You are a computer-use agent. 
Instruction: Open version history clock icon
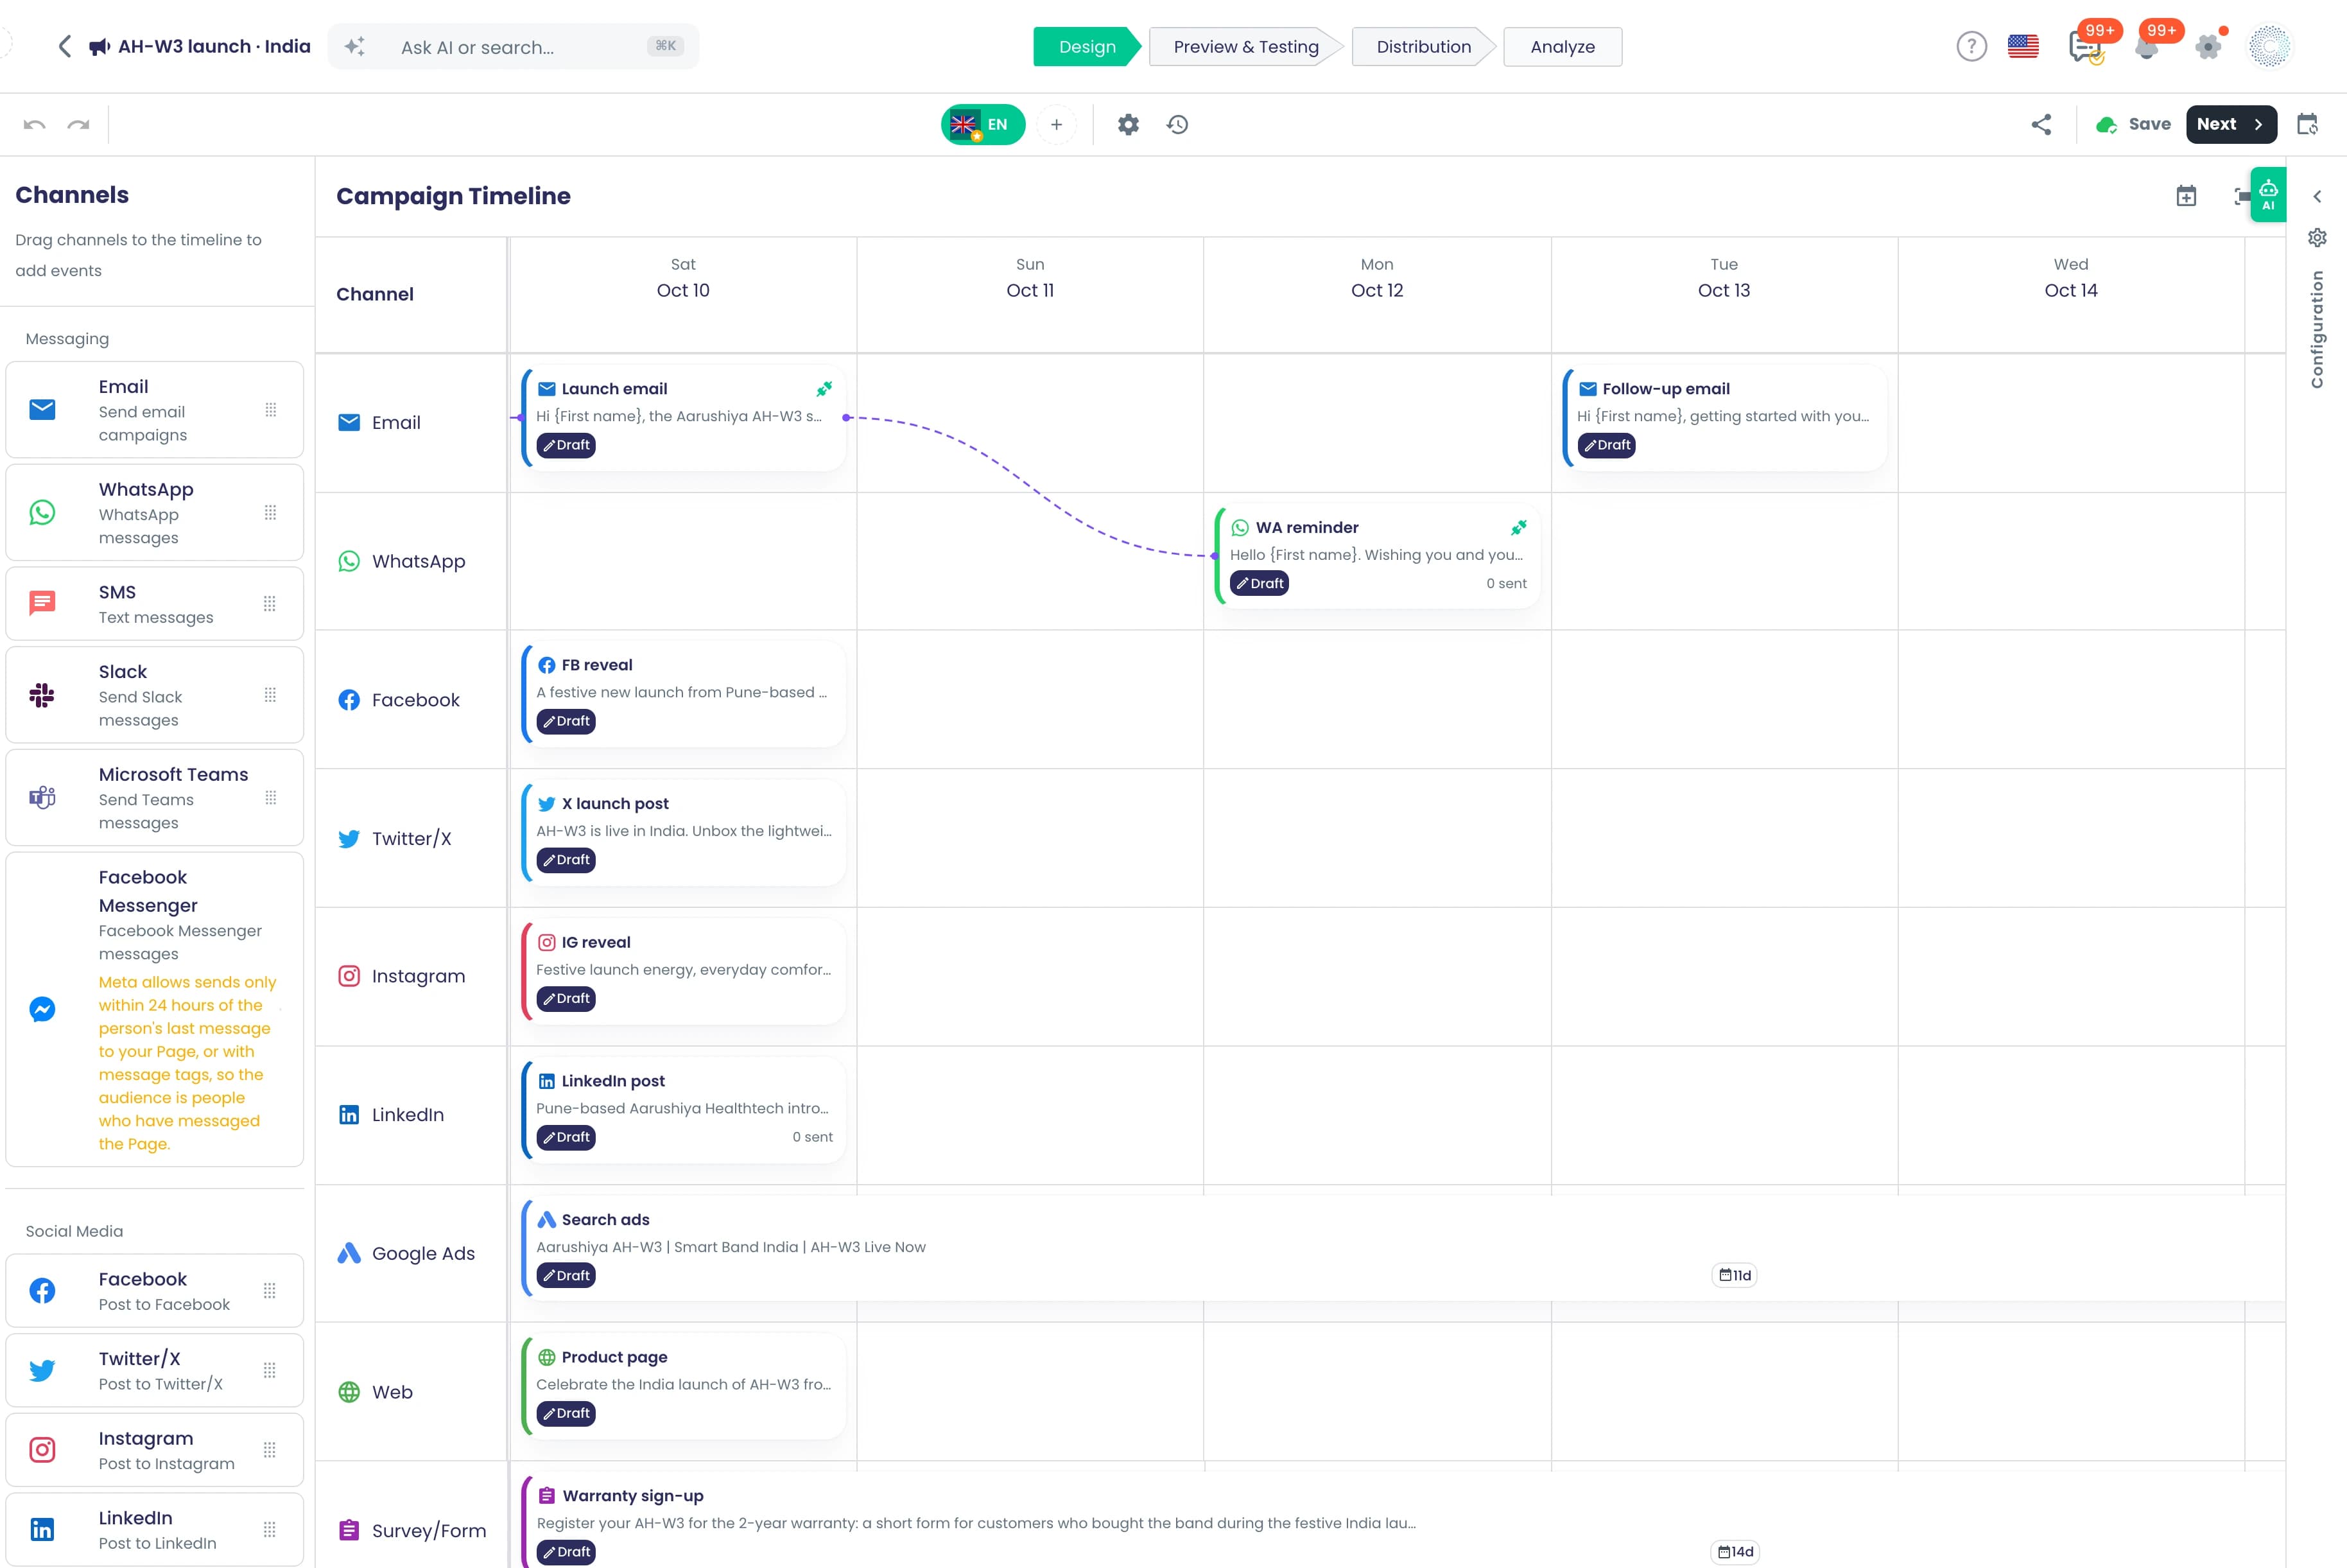point(1177,125)
